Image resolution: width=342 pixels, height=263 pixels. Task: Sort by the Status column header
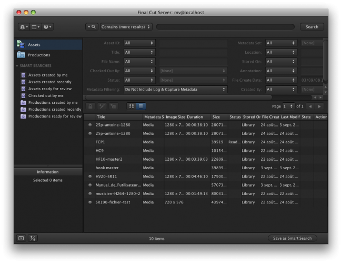pyautogui.click(x=235, y=117)
